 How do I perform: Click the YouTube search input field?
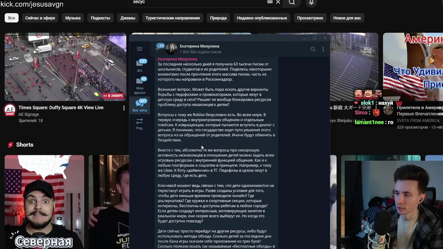[x=197, y=2]
